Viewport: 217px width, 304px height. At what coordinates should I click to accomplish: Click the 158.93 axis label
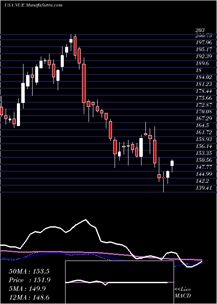(x=204, y=139)
